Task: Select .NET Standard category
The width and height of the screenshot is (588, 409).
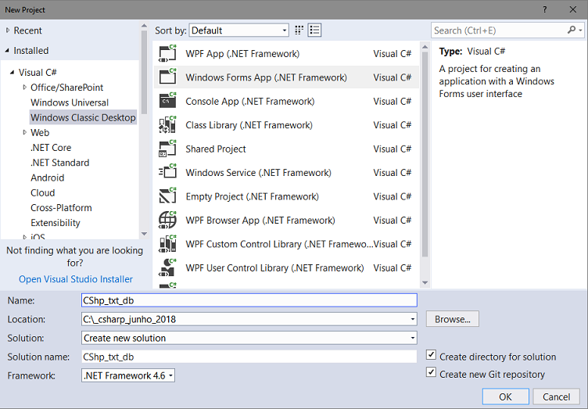Action: 59,163
